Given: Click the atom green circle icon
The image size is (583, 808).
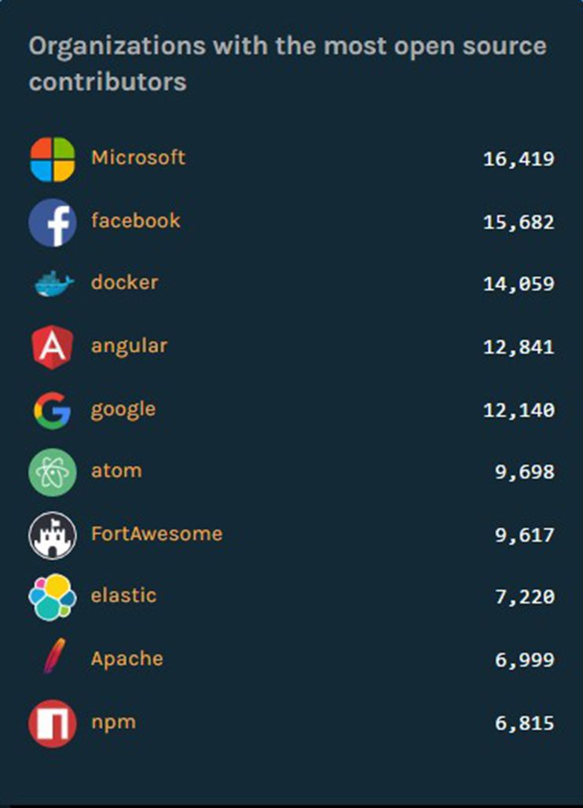Looking at the screenshot, I should pos(53,472).
